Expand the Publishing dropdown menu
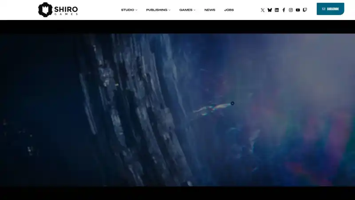This screenshot has width=355, height=200. click(158, 10)
